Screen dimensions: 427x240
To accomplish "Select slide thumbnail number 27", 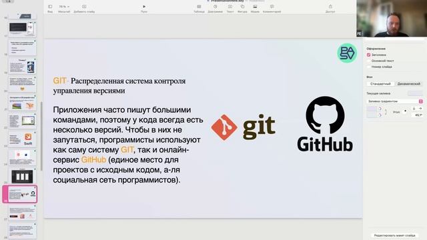I will (x=22, y=213).
